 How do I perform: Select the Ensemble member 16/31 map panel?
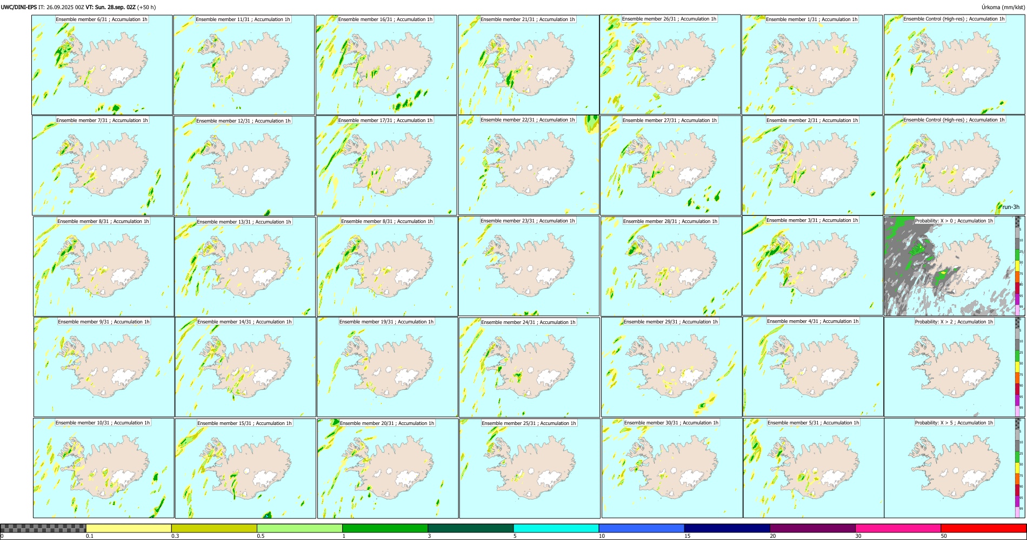tap(386, 65)
